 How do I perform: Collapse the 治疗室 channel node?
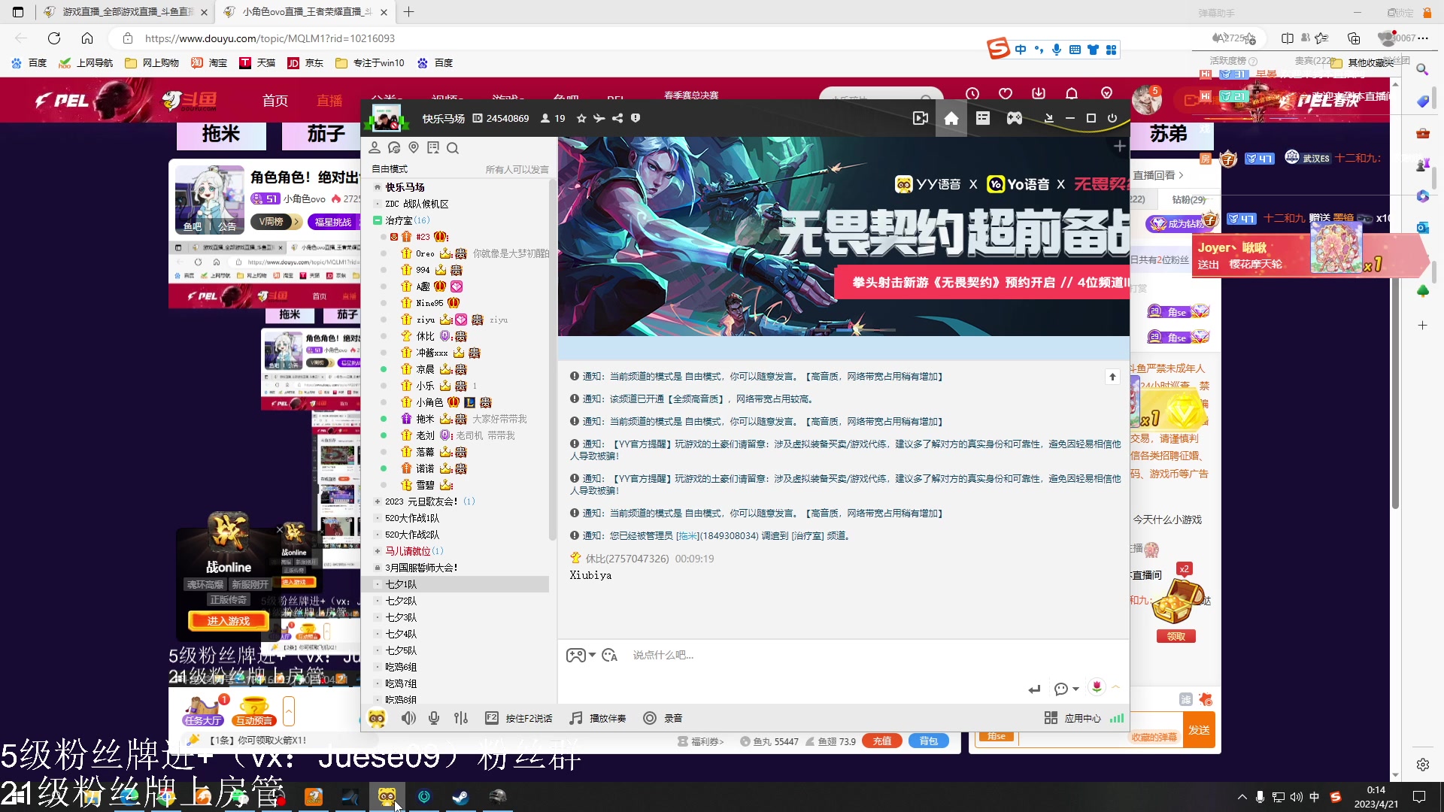[378, 220]
